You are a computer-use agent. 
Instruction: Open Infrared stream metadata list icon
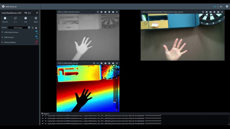[x=98, y=12]
